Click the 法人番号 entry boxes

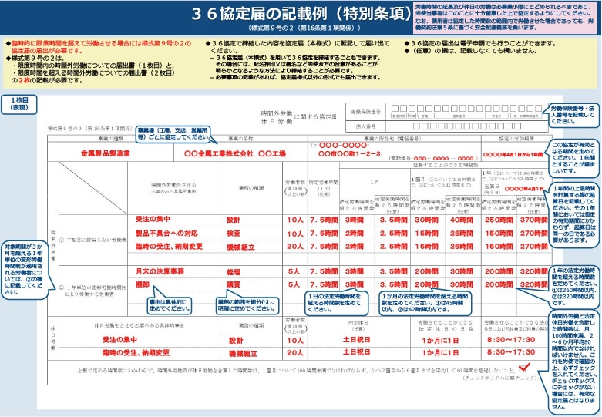[466, 126]
